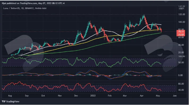
Task: Click the 120.00 price scale label
Action: 182,14
